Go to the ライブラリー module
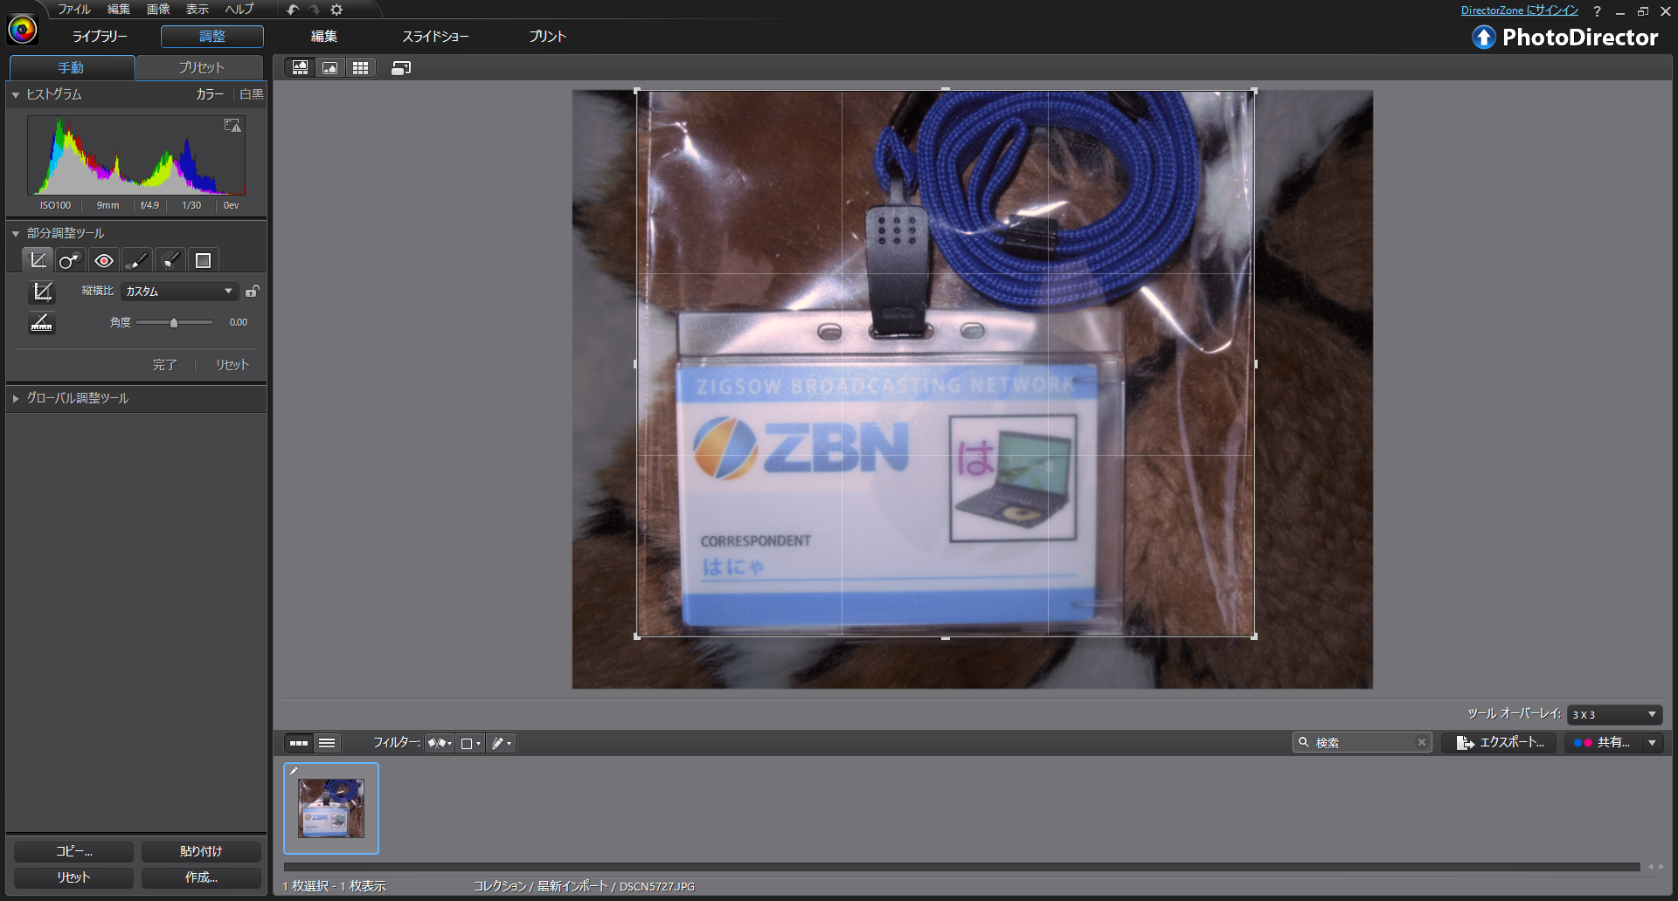The height and width of the screenshot is (901, 1678). pos(100,37)
